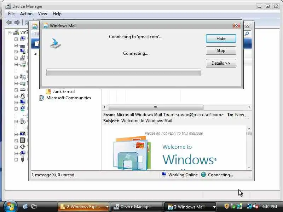Select the unknown-device question mark icon

tap(23, 121)
